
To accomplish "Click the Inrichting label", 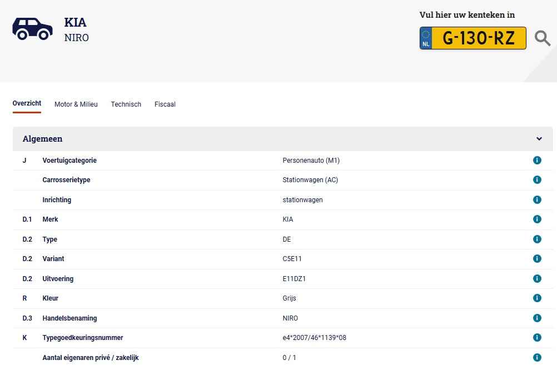I will (57, 199).
